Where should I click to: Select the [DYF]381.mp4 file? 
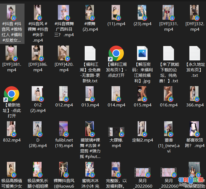tap(12, 53)
